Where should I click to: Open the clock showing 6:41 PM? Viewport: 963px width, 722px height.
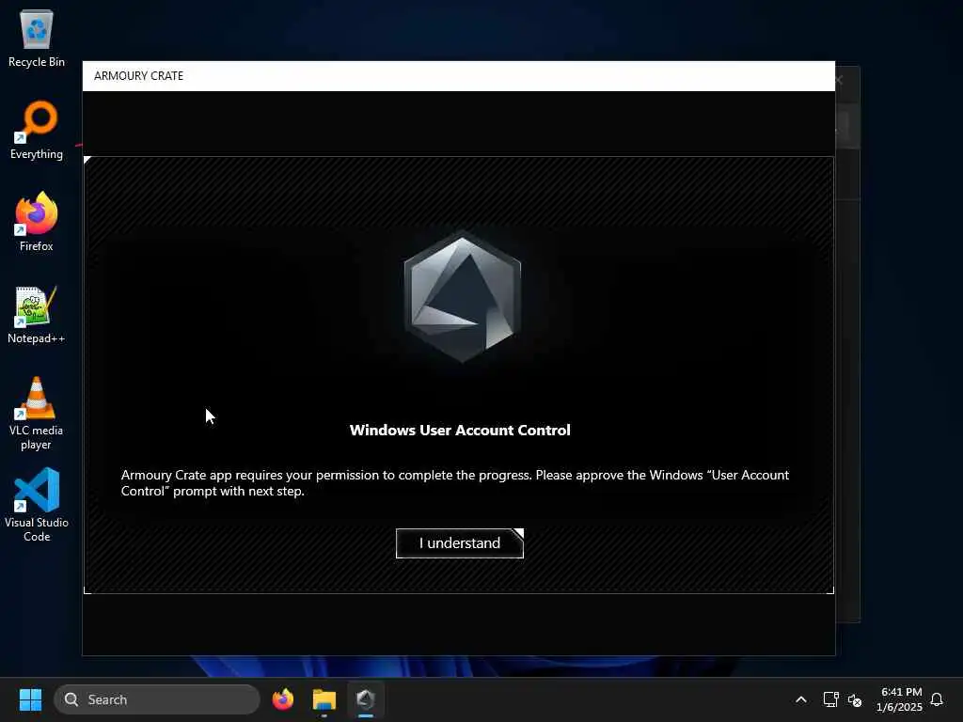pos(900,699)
